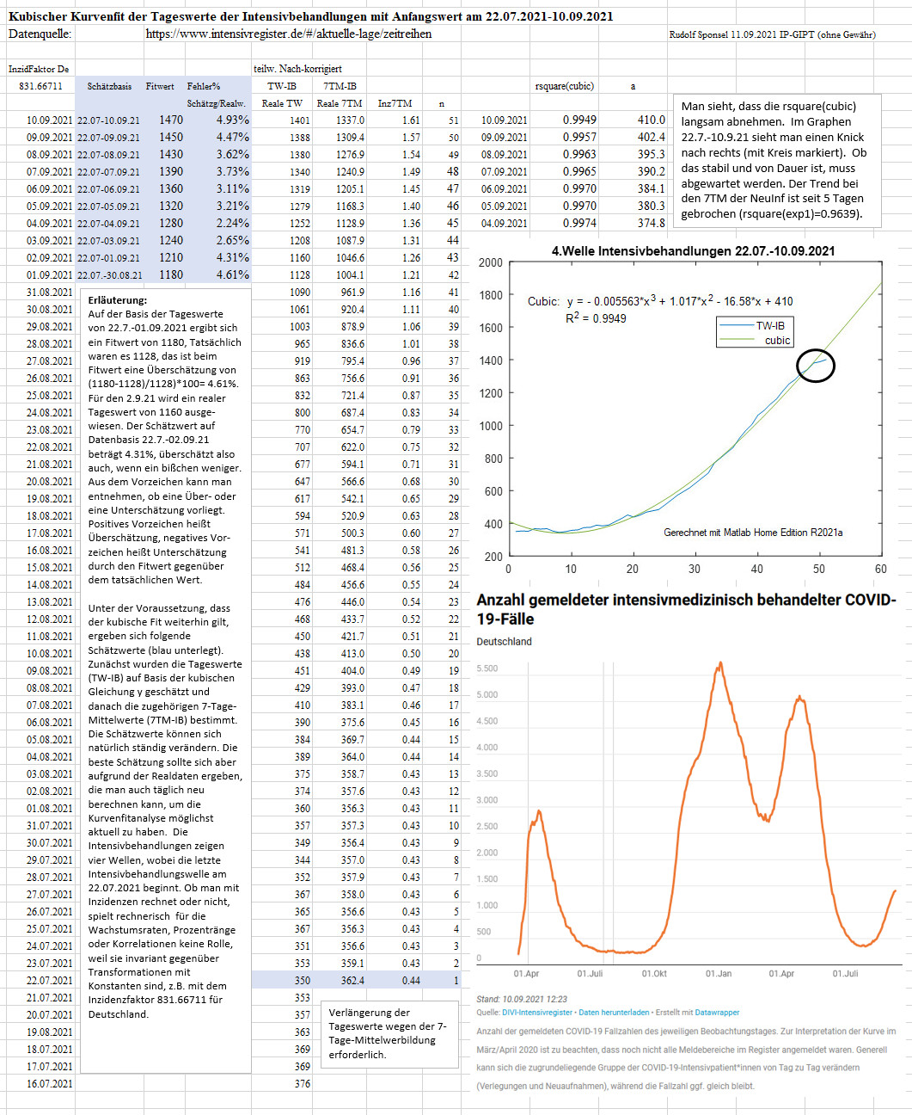Select the a-column cell 374.8
The image size is (912, 1115).
point(652,224)
